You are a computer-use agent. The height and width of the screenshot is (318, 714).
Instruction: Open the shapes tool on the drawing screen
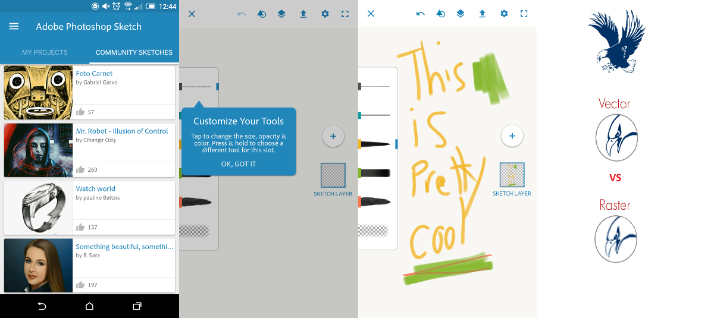[x=441, y=14]
